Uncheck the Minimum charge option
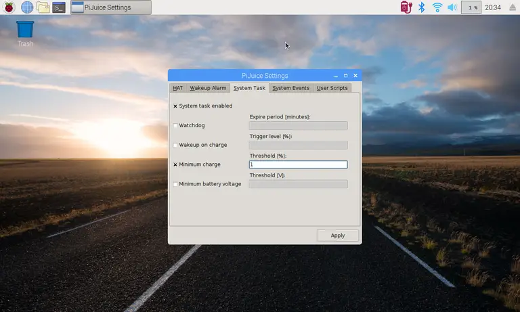The height and width of the screenshot is (312, 520). pos(175,164)
